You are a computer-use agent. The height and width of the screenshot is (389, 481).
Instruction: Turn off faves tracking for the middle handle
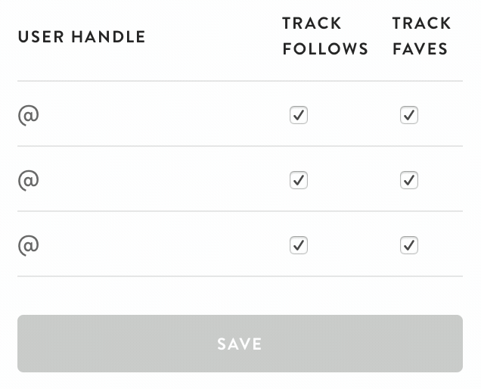click(x=409, y=180)
